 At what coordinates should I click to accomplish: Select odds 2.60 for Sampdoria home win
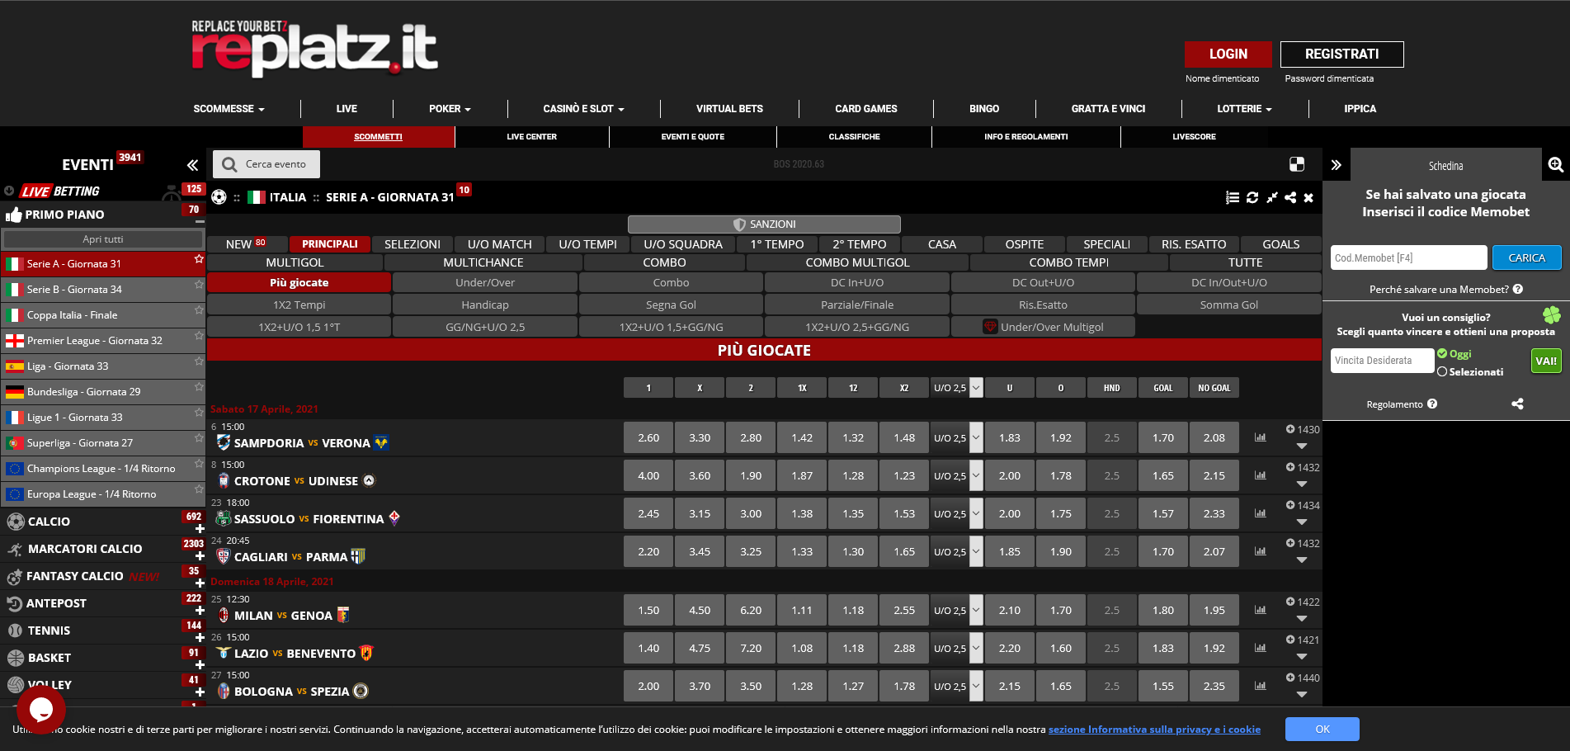click(x=648, y=437)
